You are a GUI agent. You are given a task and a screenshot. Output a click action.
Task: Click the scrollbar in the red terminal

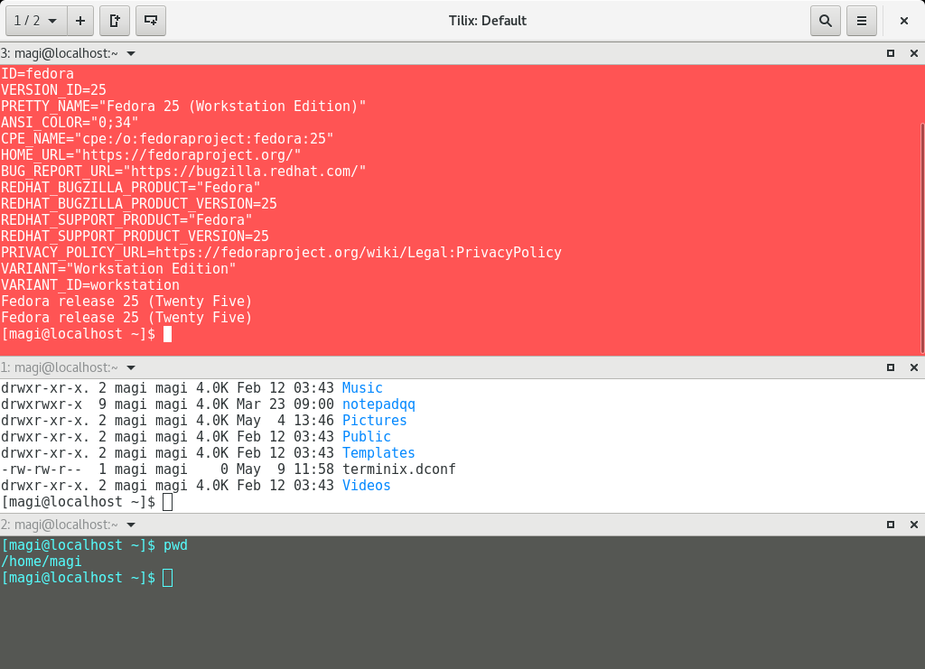pyautogui.click(x=922, y=237)
